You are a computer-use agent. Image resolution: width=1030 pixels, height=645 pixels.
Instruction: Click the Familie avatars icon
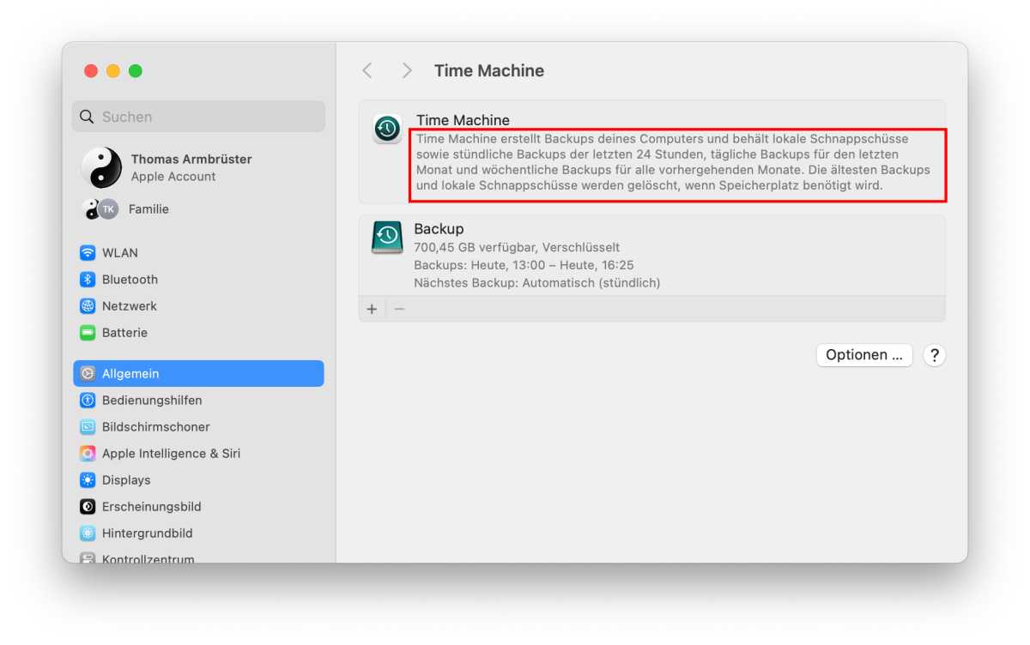click(100, 209)
